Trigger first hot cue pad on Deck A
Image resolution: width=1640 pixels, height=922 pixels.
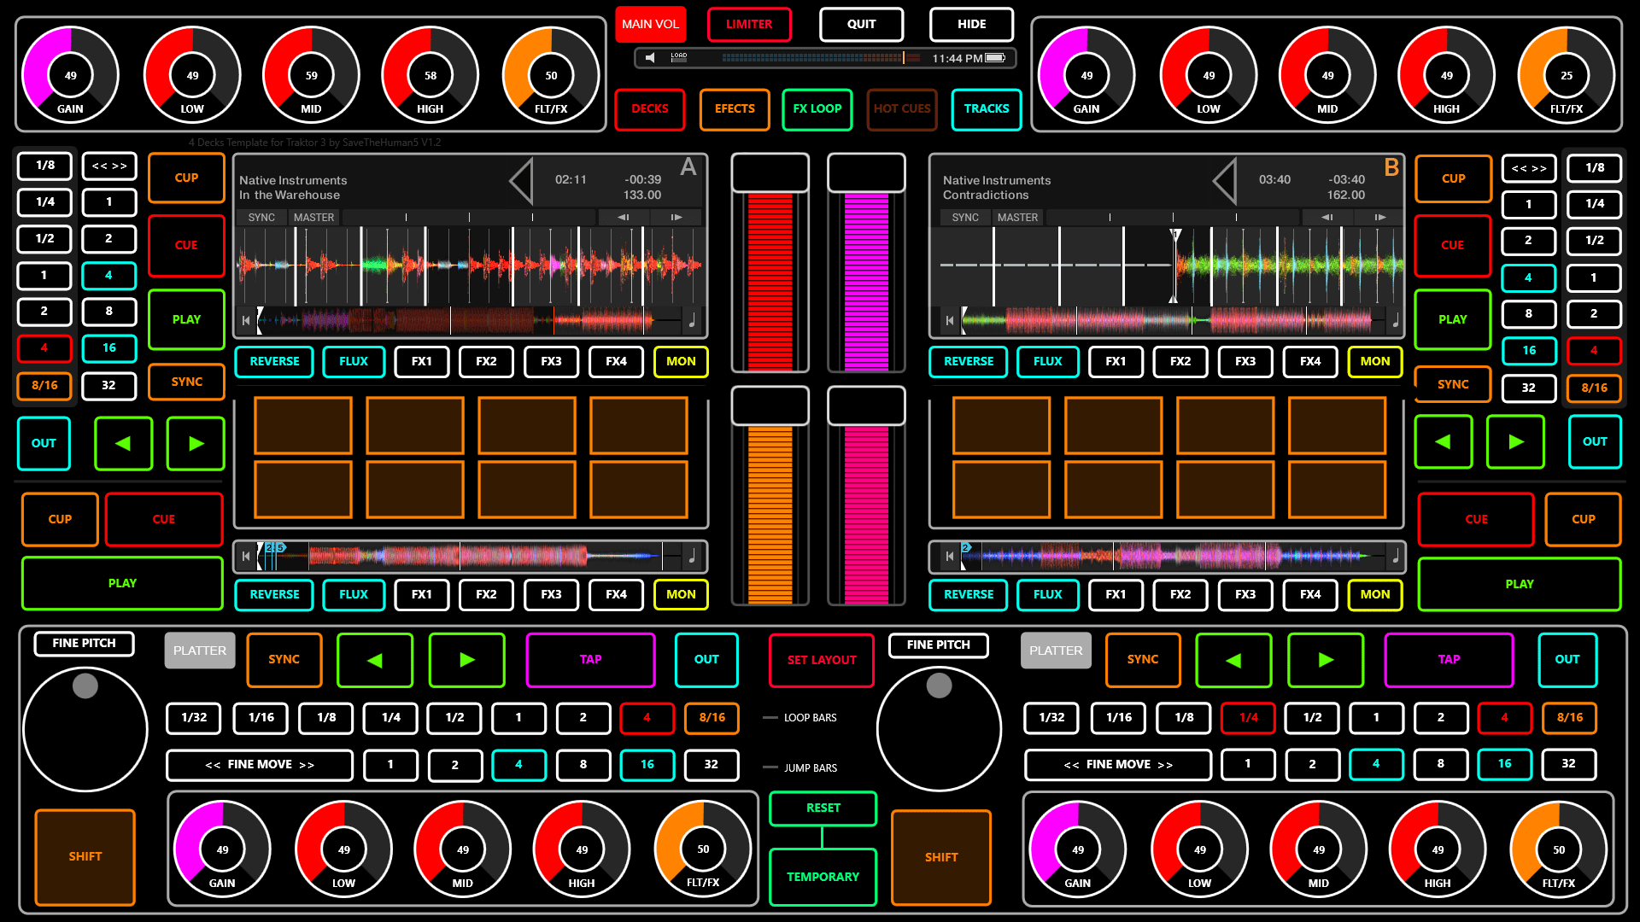[x=303, y=425]
